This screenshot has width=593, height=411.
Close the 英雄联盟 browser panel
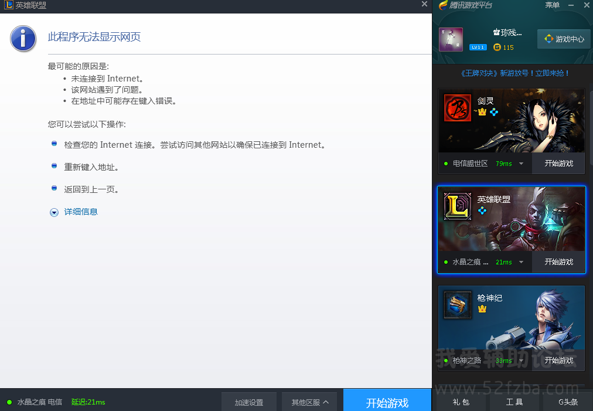click(424, 4)
